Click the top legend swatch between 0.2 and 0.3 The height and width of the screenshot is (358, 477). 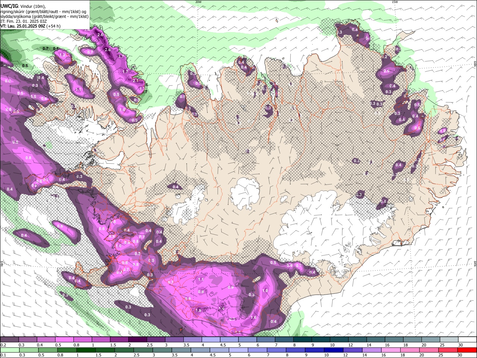pyautogui.click(x=9, y=340)
